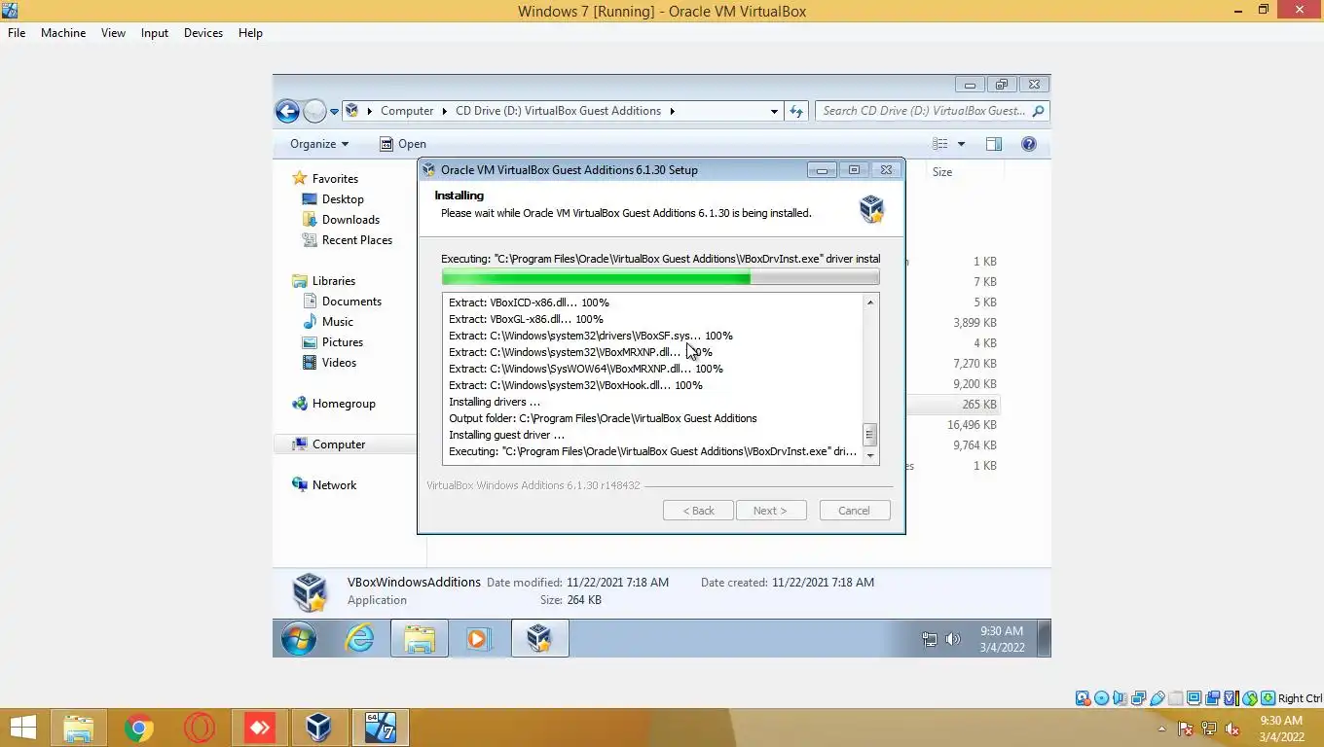This screenshot has height=747, width=1324.
Task: Click the blue Explorer help icon
Action: [x=1028, y=144]
